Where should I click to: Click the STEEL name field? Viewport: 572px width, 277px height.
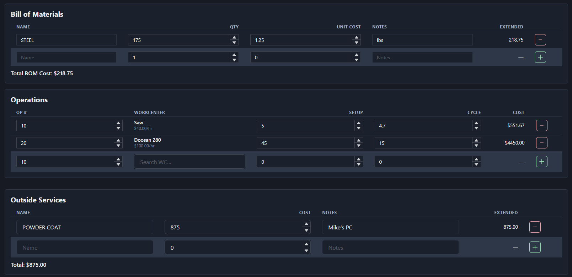tap(66, 40)
